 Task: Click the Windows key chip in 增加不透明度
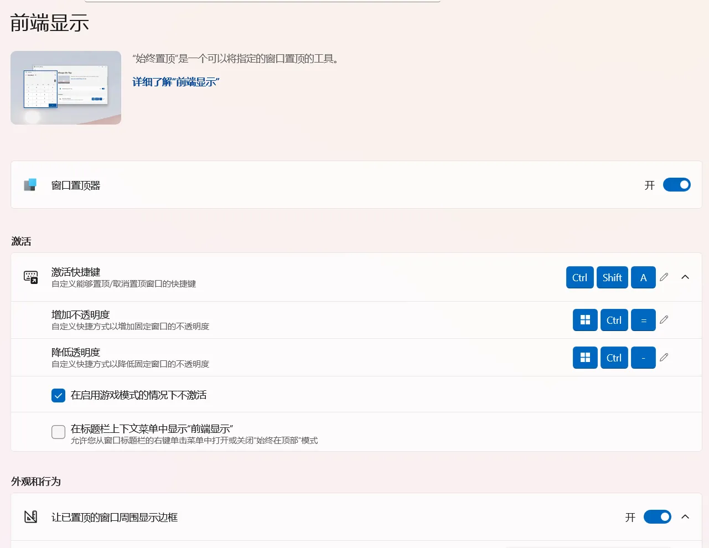tap(585, 320)
